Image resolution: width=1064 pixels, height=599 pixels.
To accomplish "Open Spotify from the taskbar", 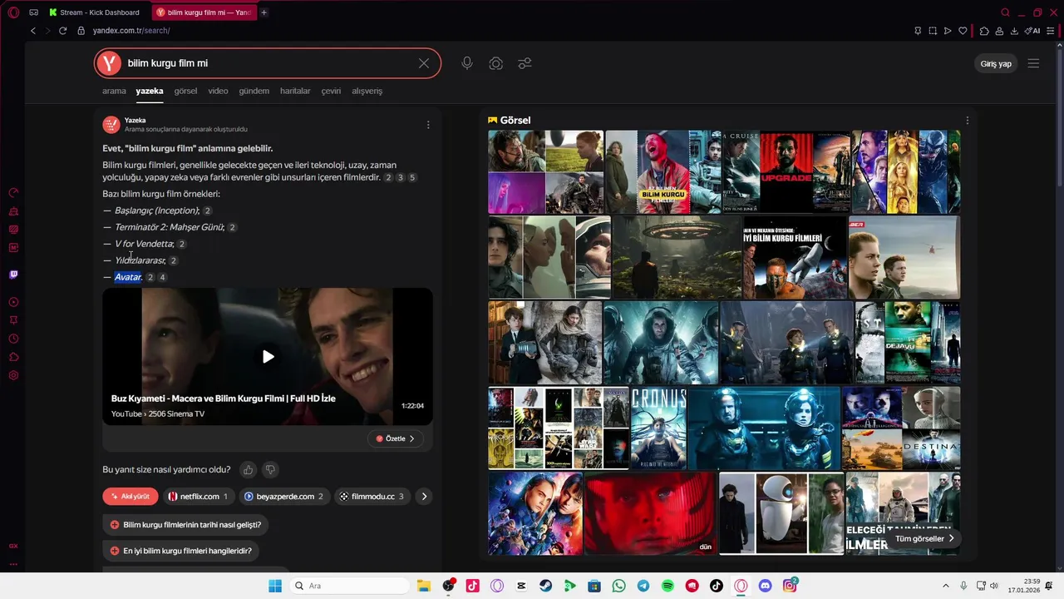I will [667, 586].
